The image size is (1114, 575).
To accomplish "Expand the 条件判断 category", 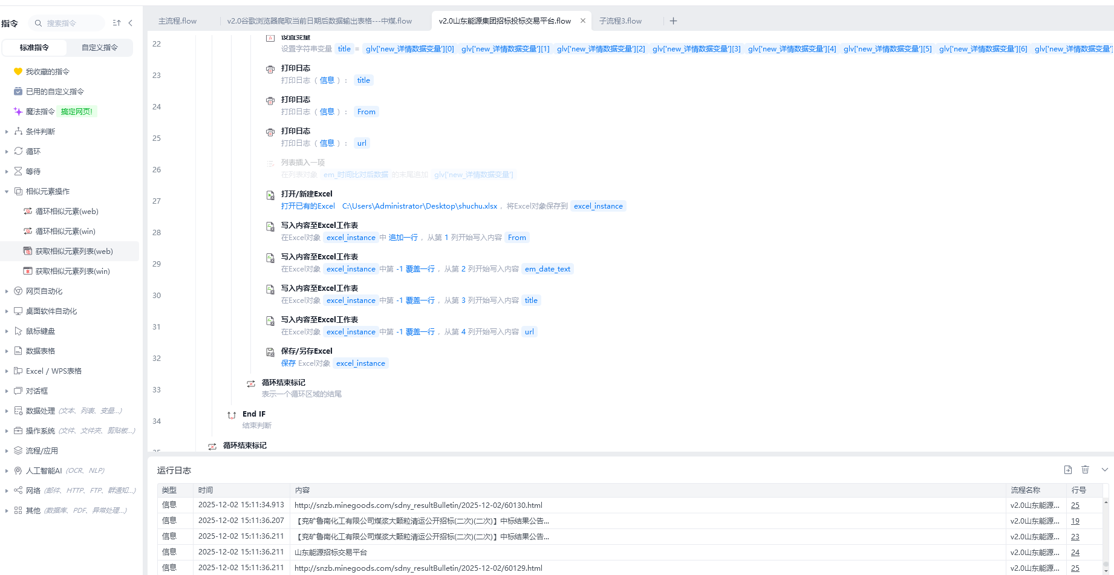I will coord(7,131).
